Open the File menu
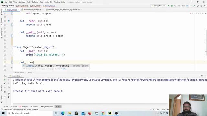This screenshot has height=116, width=207. point(6,2)
